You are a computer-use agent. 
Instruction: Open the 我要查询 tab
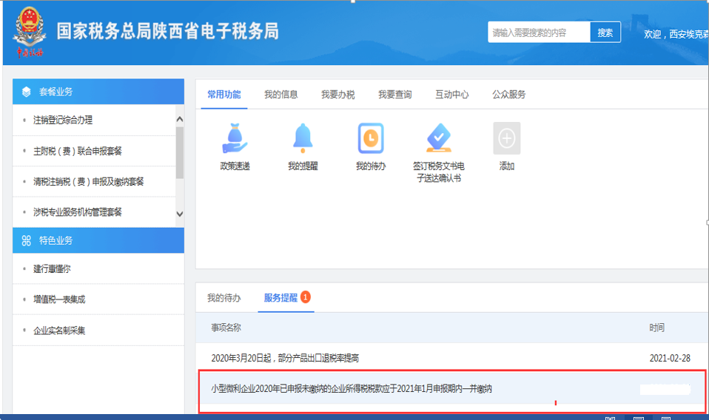tap(394, 95)
